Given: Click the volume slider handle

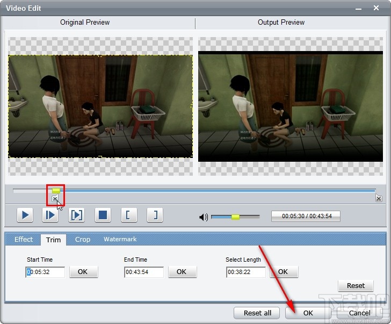Looking at the screenshot, I should tap(235, 217).
